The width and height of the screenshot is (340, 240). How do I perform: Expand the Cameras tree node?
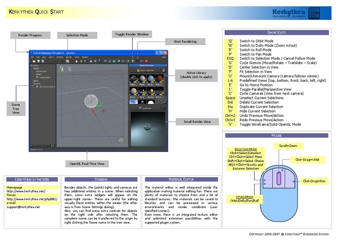click(x=31, y=84)
